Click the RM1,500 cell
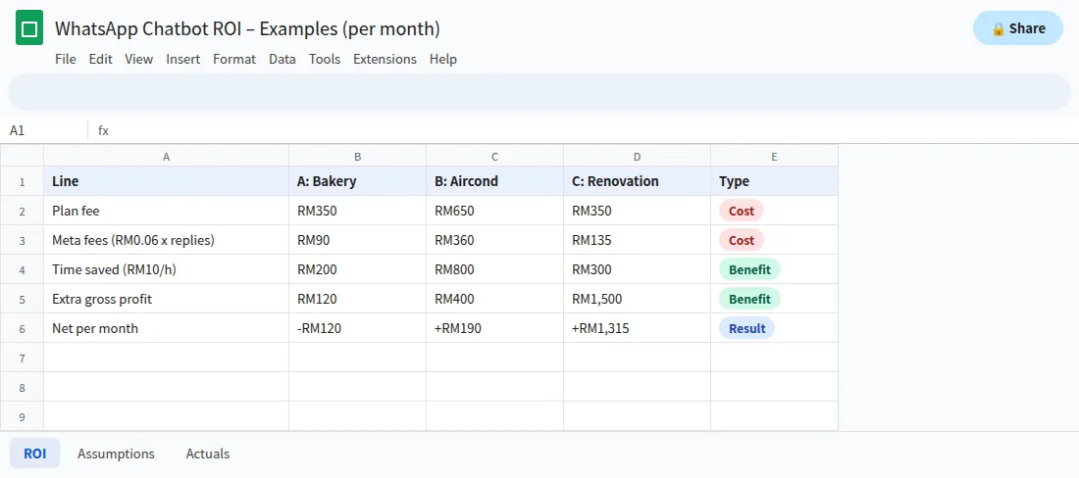This screenshot has height=478, width=1079. pyautogui.click(x=638, y=299)
